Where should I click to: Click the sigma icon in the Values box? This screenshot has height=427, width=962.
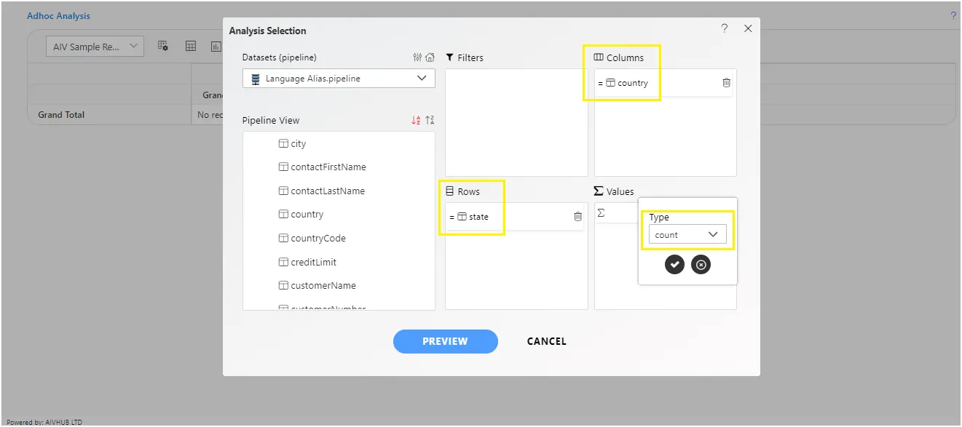tap(601, 213)
